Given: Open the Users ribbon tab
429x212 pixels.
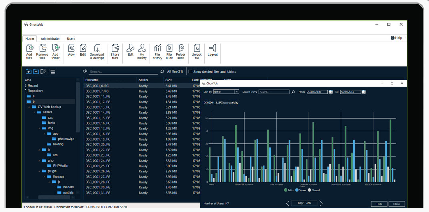Looking at the screenshot, I should (x=71, y=39).
